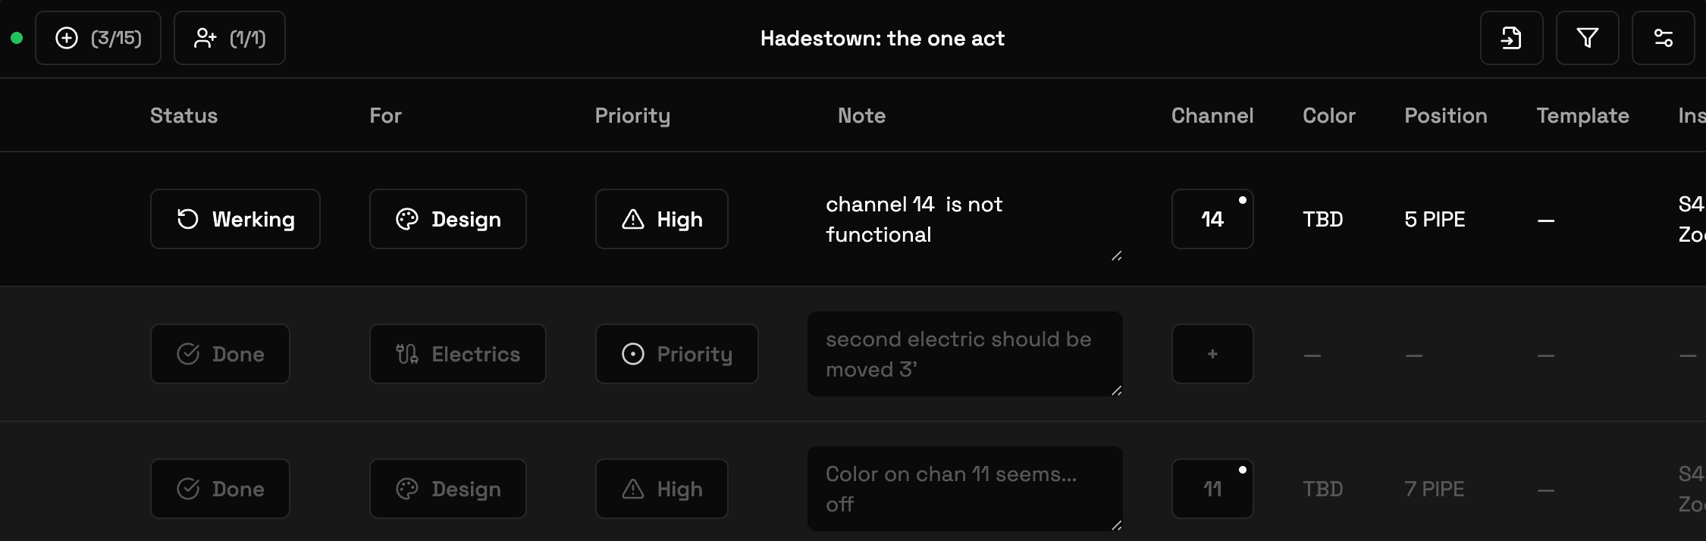Toggle the Werking status of first note
Viewport: 1706px width, 541px height.
pos(235,219)
